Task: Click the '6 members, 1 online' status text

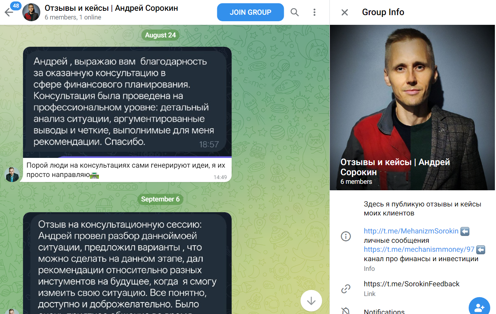Action: (x=73, y=17)
